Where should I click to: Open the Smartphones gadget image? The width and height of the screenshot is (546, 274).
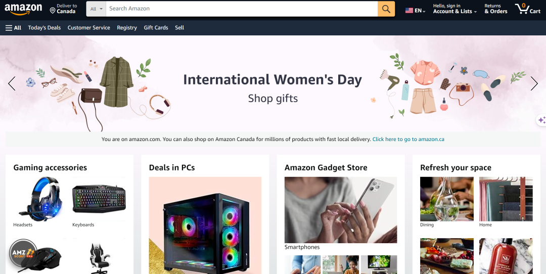pos(341,210)
